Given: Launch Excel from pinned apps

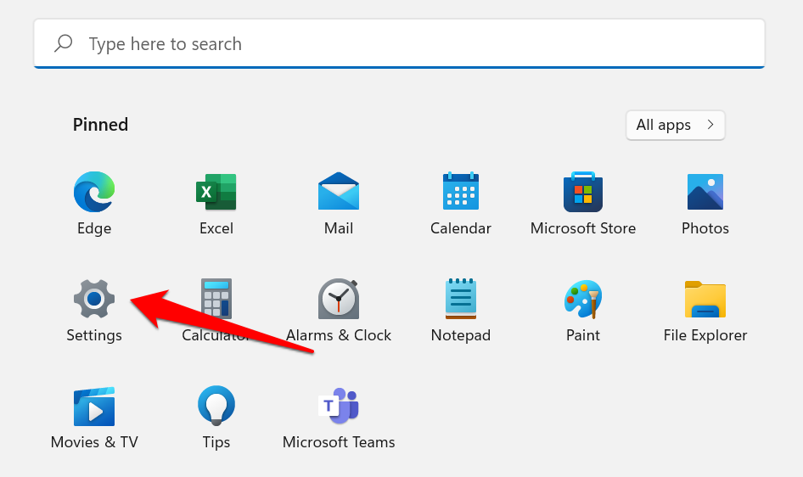Looking at the screenshot, I should coord(216,193).
